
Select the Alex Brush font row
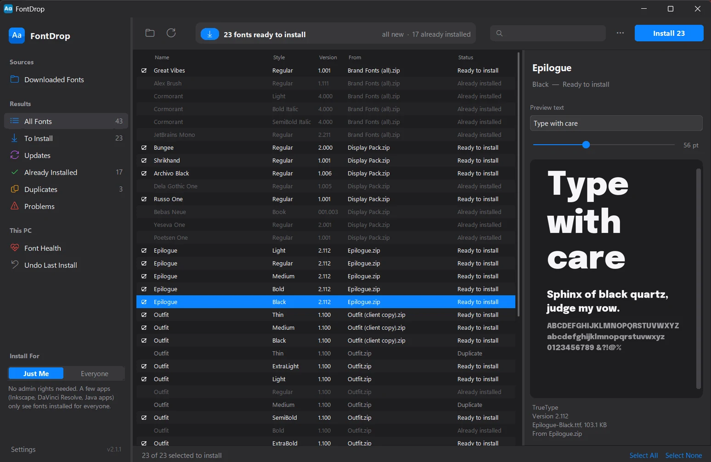pos(326,84)
